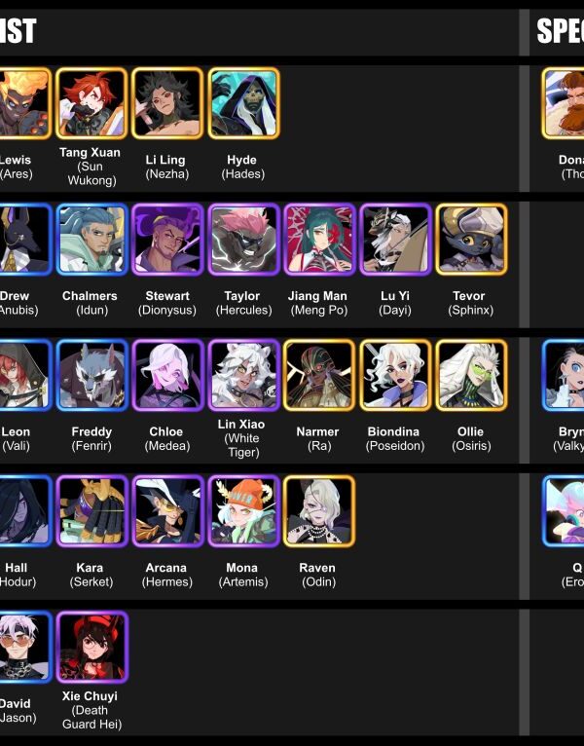Viewport: 584px width, 746px height.
Task: Choose the Hyde (Hades) hooded skull icon
Action: pyautogui.click(x=243, y=103)
